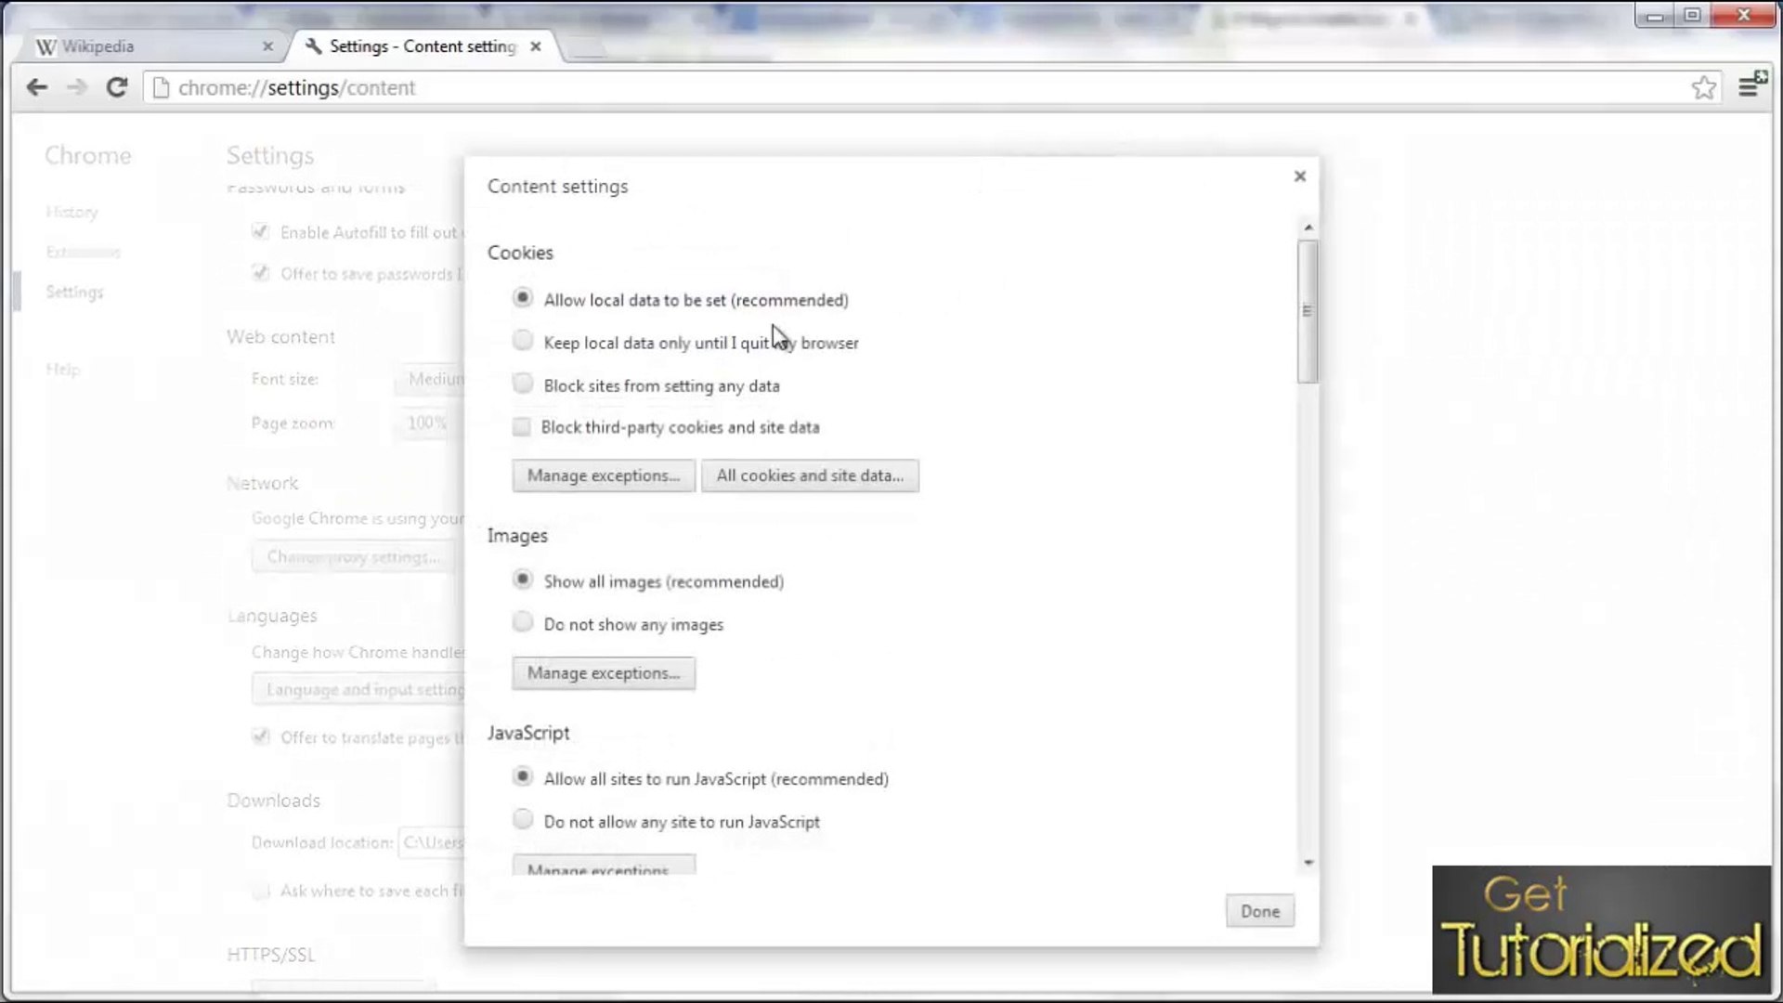Bookmark page with the star icon
Viewport: 1783px width, 1003px height.
(1703, 87)
